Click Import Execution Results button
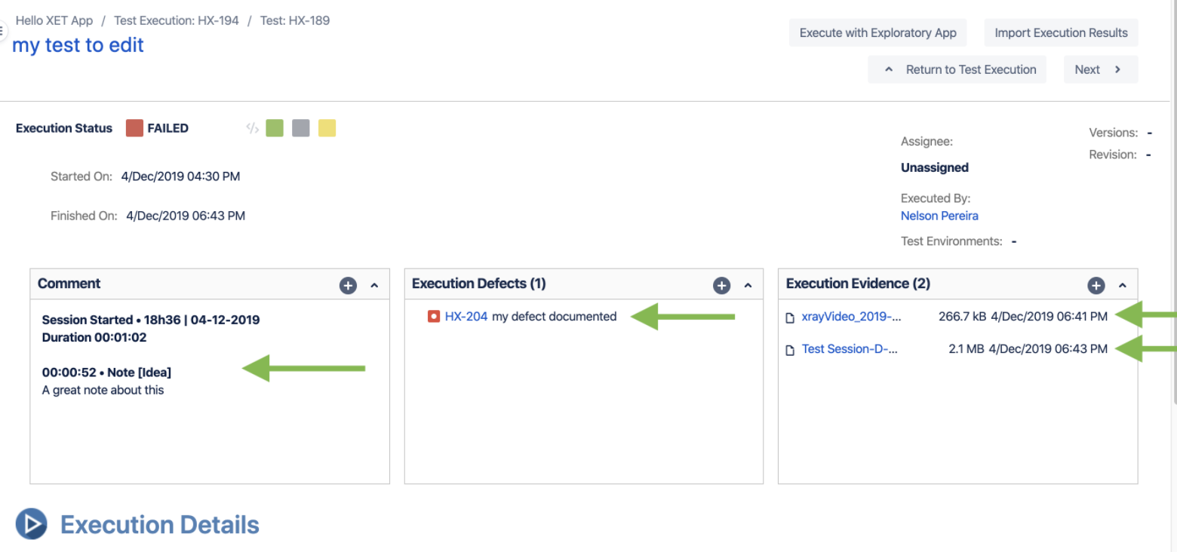The height and width of the screenshot is (552, 1177). (1061, 32)
